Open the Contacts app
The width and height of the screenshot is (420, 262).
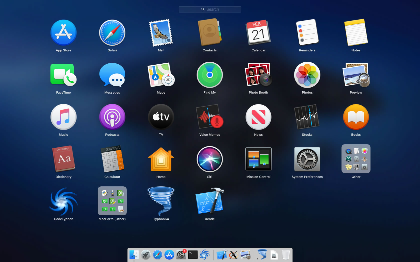tap(209, 32)
